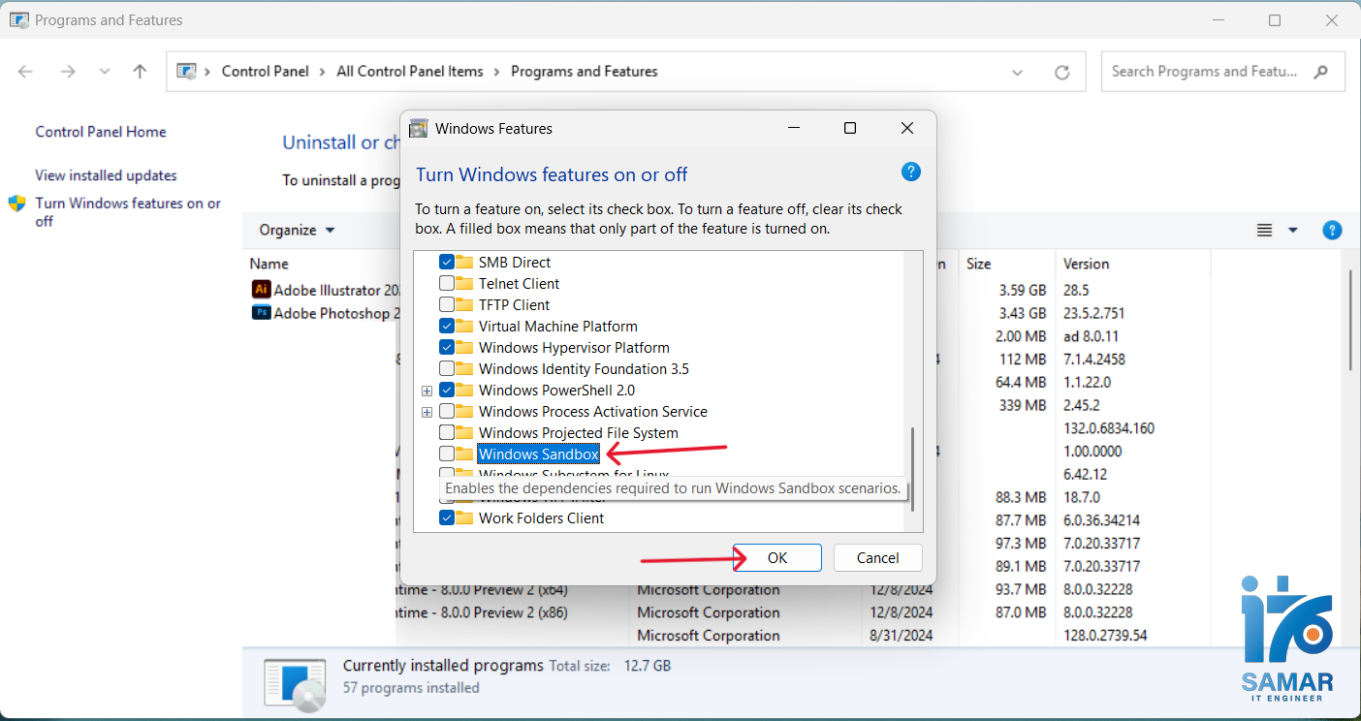Uncheck Virtual Machine Platform checkbox
The image size is (1361, 721).
click(447, 327)
